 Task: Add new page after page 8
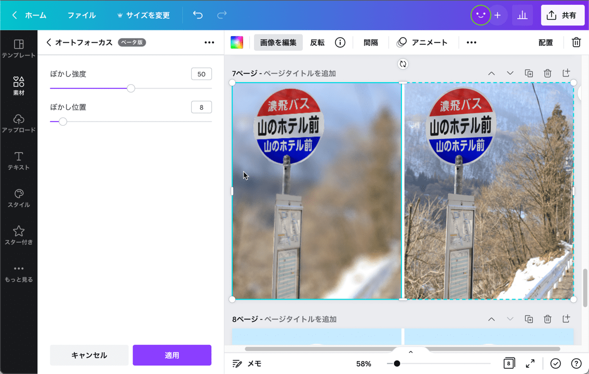566,319
